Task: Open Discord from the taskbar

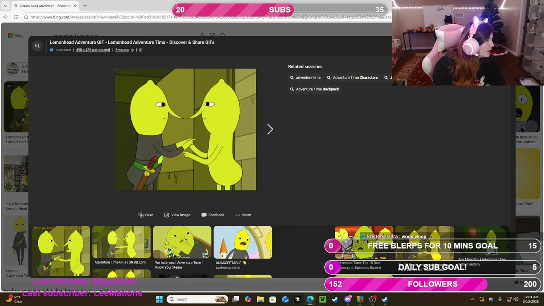Action: click(x=348, y=299)
